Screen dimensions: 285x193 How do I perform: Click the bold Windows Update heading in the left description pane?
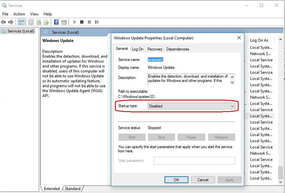58,40
